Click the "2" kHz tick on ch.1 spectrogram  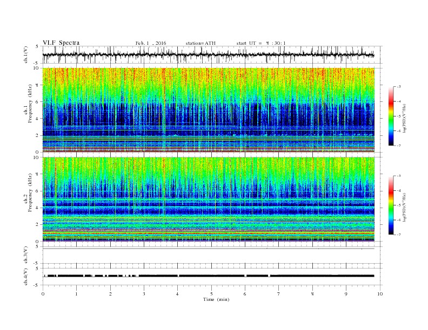click(38, 135)
